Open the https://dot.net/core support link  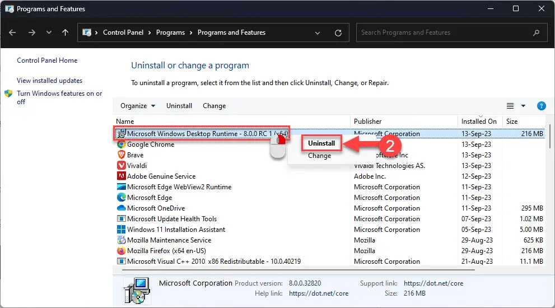pos(433,283)
